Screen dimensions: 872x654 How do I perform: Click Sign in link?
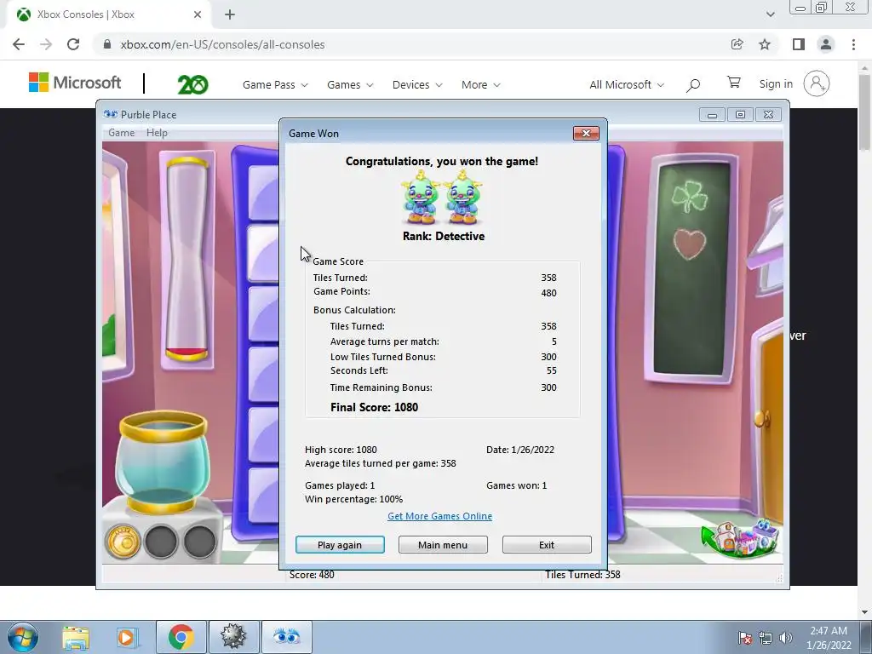(x=776, y=84)
